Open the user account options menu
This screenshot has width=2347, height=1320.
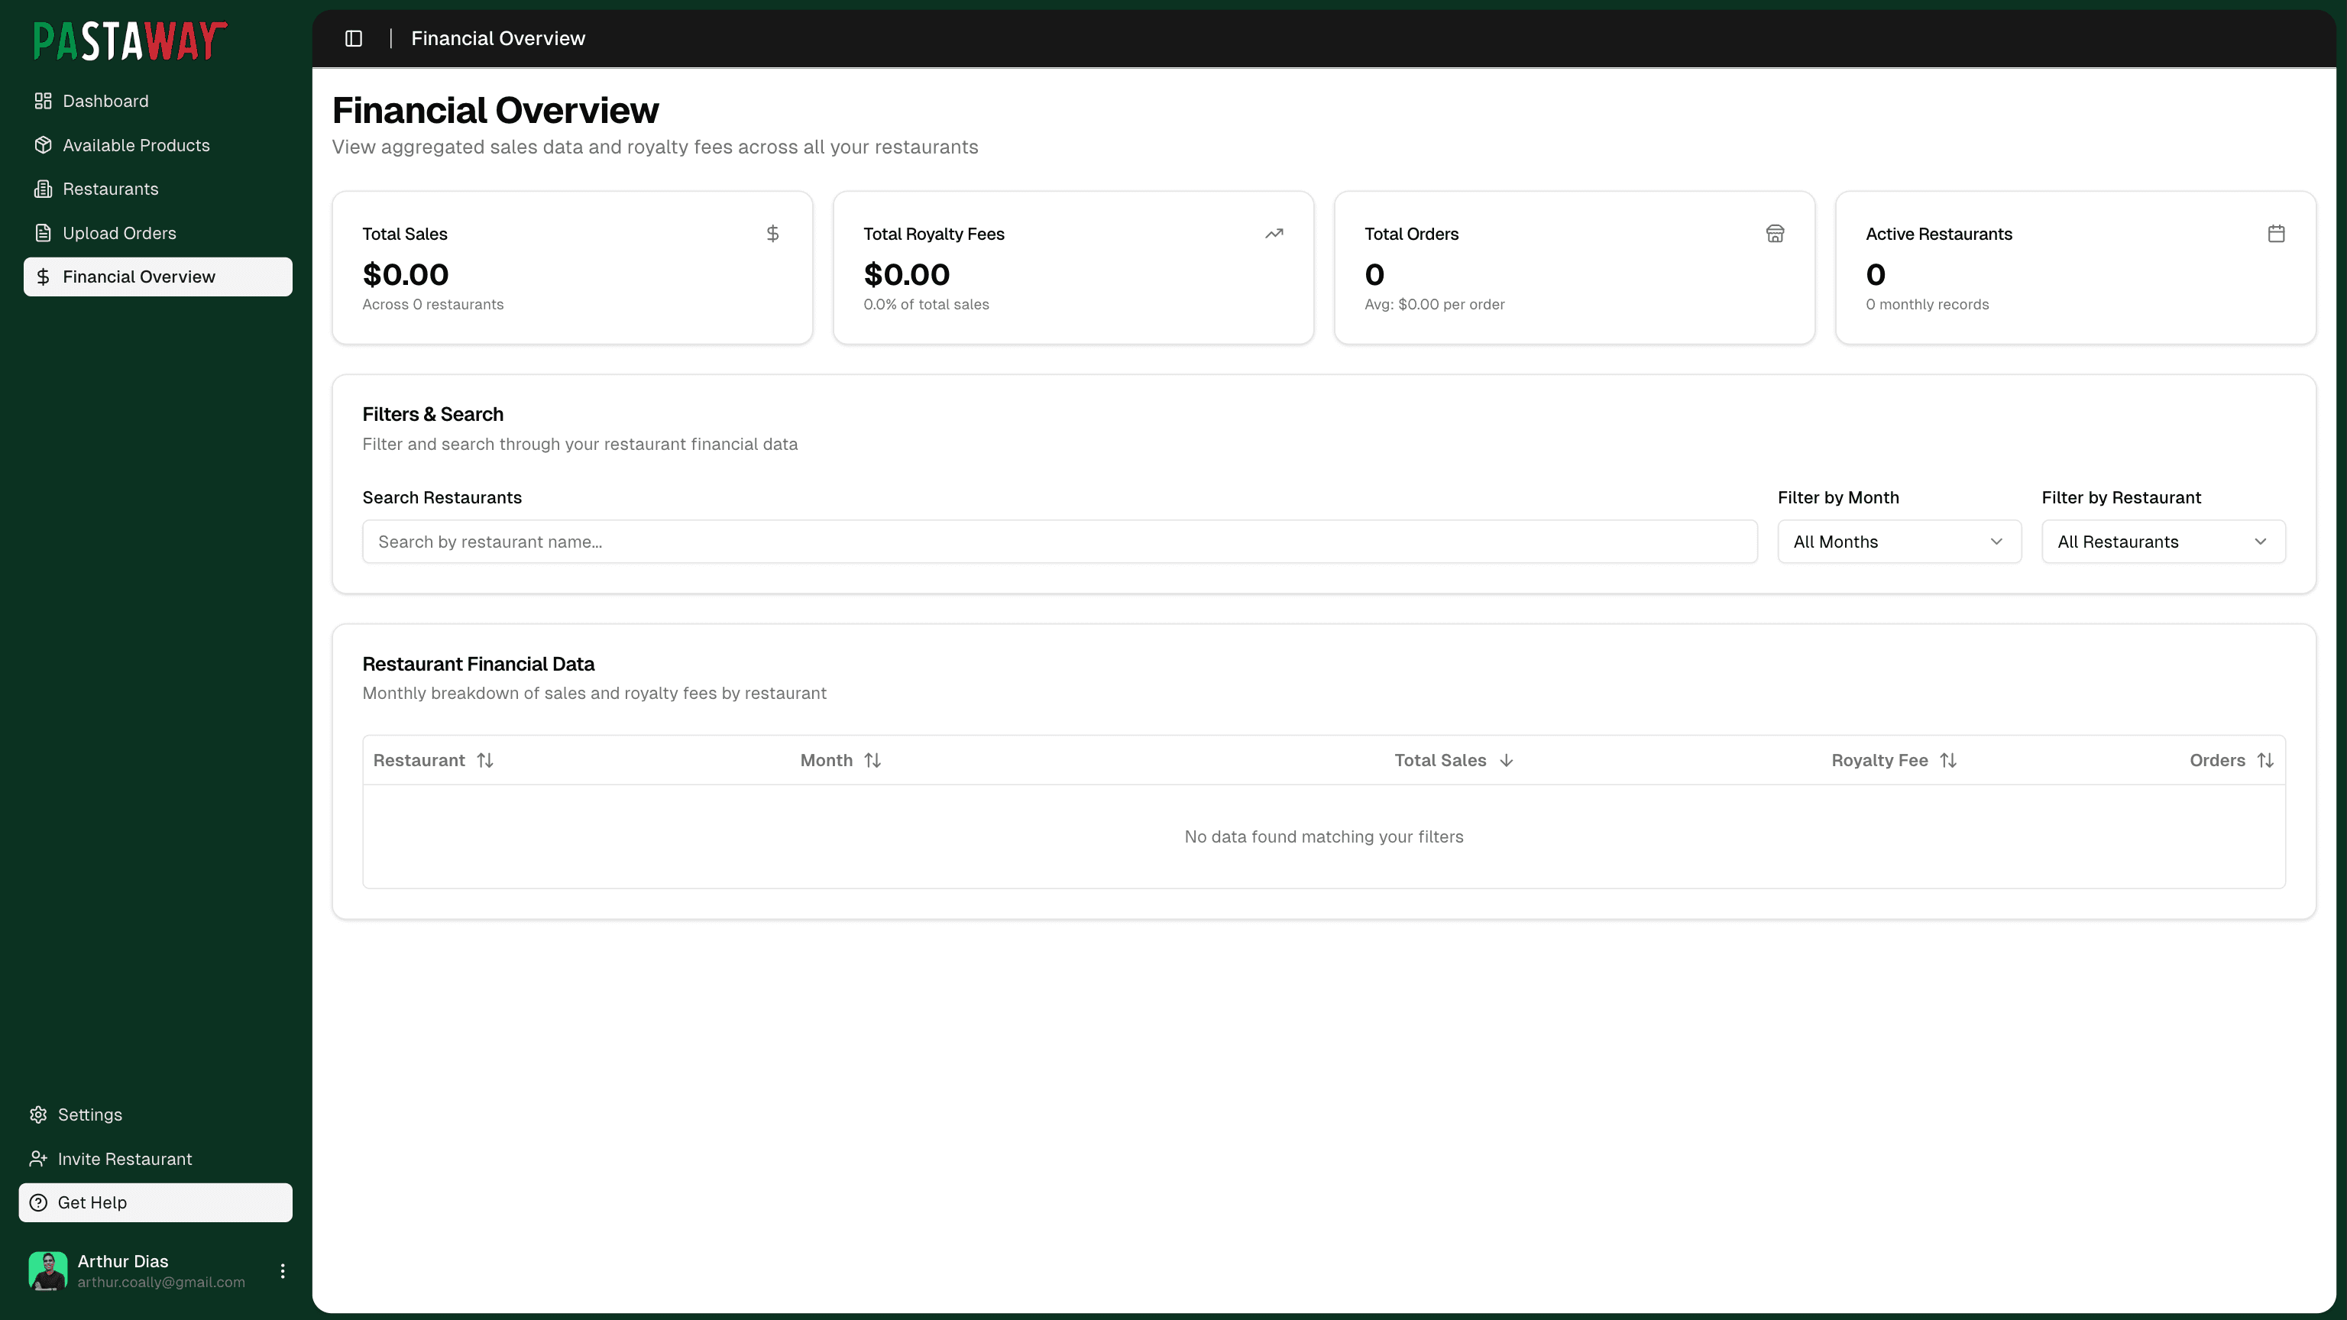pos(283,1270)
